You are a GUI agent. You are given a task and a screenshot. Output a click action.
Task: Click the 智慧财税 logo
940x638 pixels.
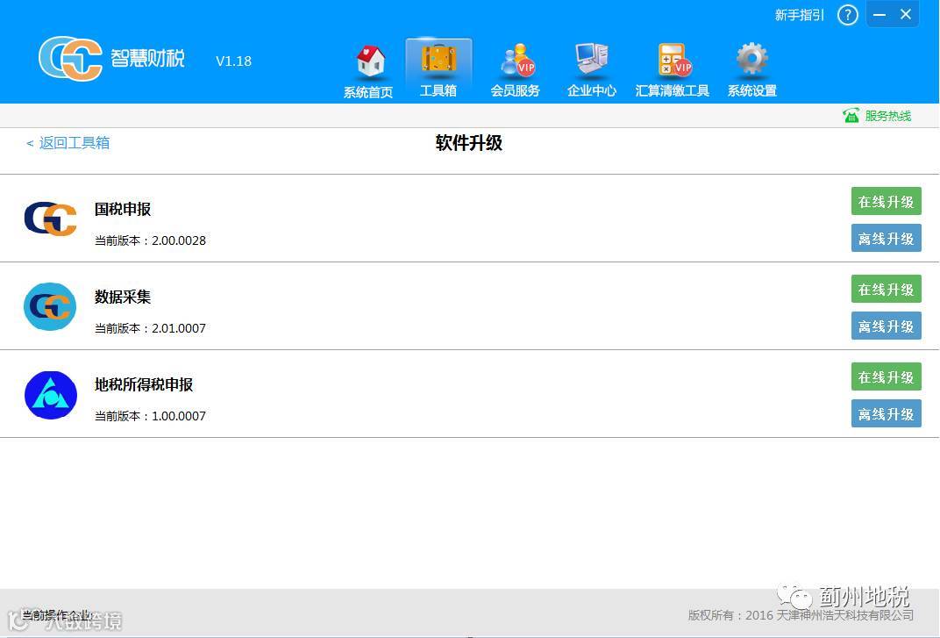point(112,58)
